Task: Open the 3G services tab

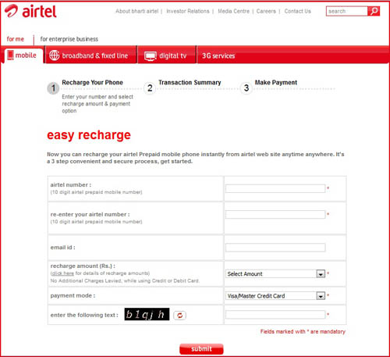Action: point(218,55)
